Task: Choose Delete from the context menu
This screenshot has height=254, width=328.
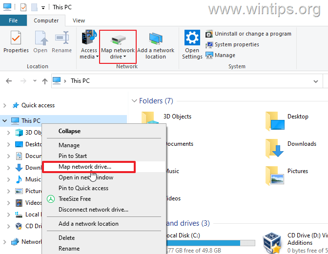Action: (x=104, y=238)
